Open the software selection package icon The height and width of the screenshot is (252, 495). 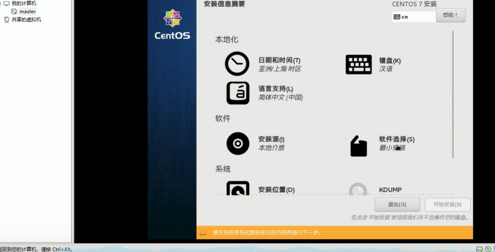click(359, 146)
